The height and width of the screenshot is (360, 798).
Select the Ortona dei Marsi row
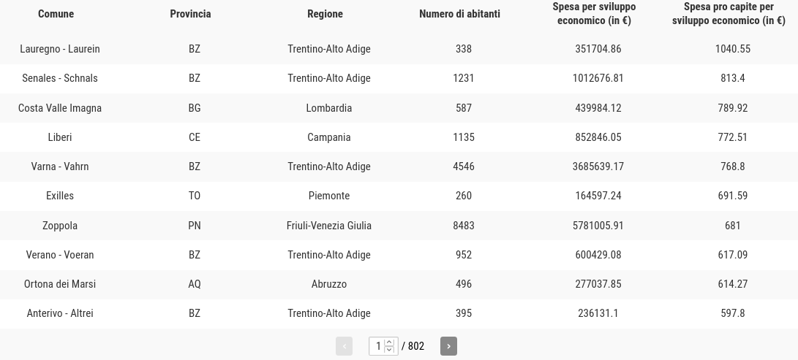[399, 284]
